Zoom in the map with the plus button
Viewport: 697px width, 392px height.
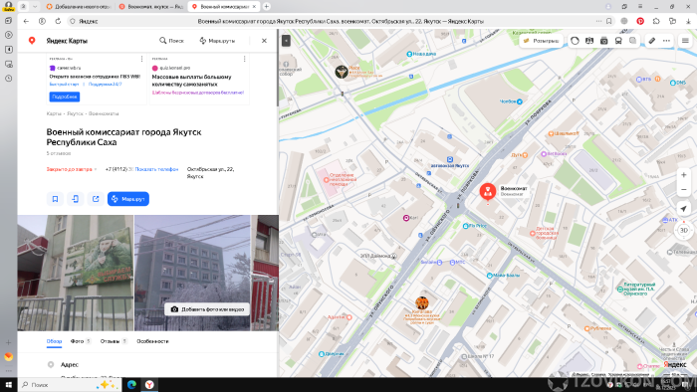tap(684, 175)
